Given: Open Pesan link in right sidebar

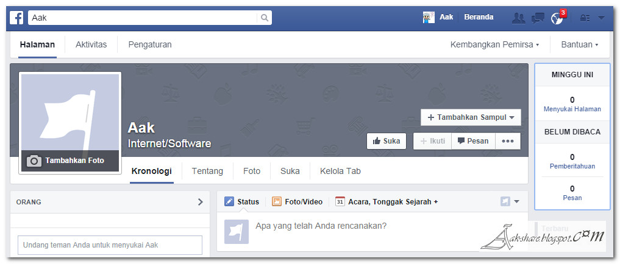Looking at the screenshot, I should 572,198.
